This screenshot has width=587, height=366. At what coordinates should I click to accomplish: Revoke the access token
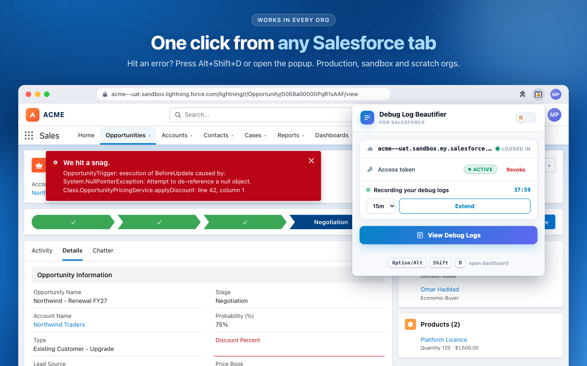pyautogui.click(x=516, y=170)
